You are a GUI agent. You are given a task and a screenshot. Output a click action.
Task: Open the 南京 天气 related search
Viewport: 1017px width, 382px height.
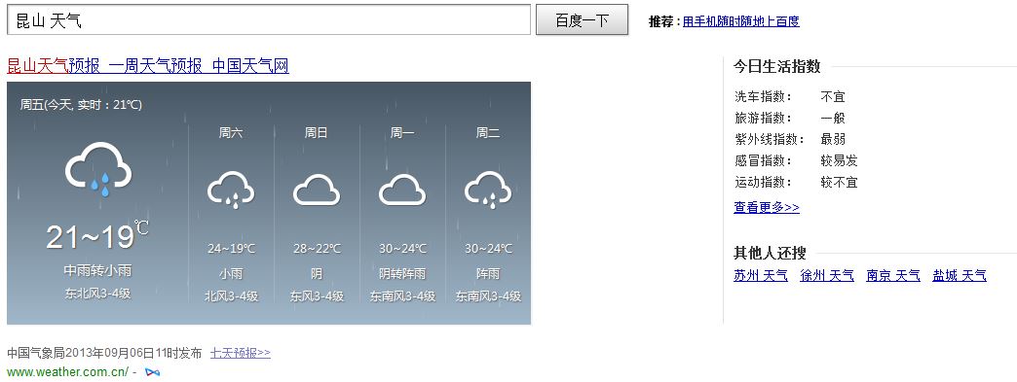point(893,276)
